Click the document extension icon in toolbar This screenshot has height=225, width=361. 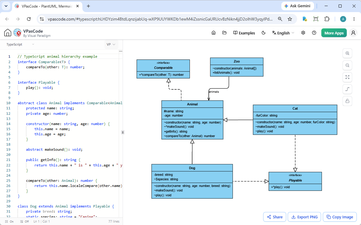305,19
